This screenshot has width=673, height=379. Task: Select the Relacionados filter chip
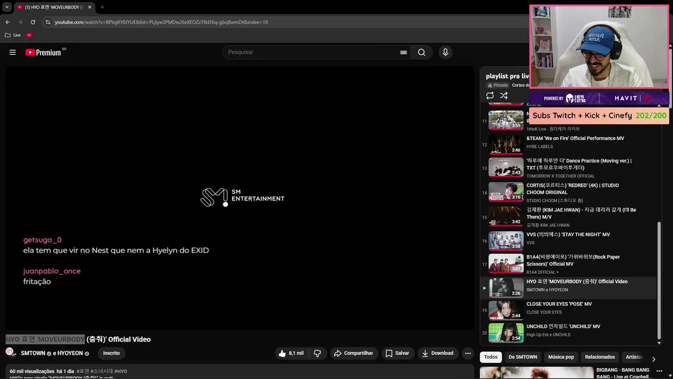pyautogui.click(x=600, y=357)
